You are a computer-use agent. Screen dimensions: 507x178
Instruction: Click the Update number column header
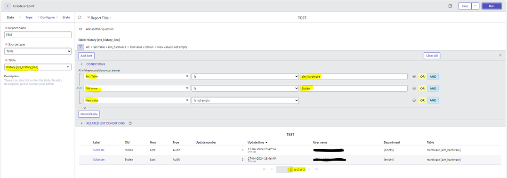click(206, 142)
